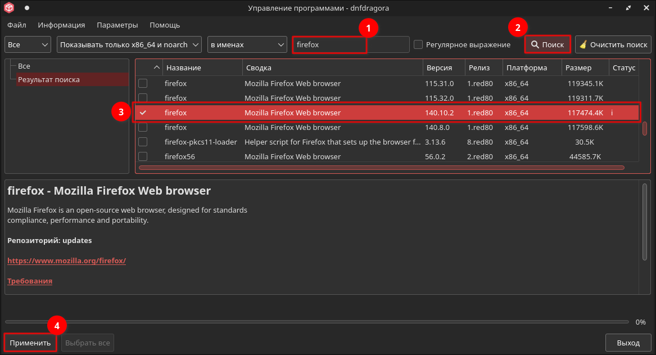Sort by the Название column header
Image resolution: width=656 pixels, height=355 pixels.
[x=202, y=68]
